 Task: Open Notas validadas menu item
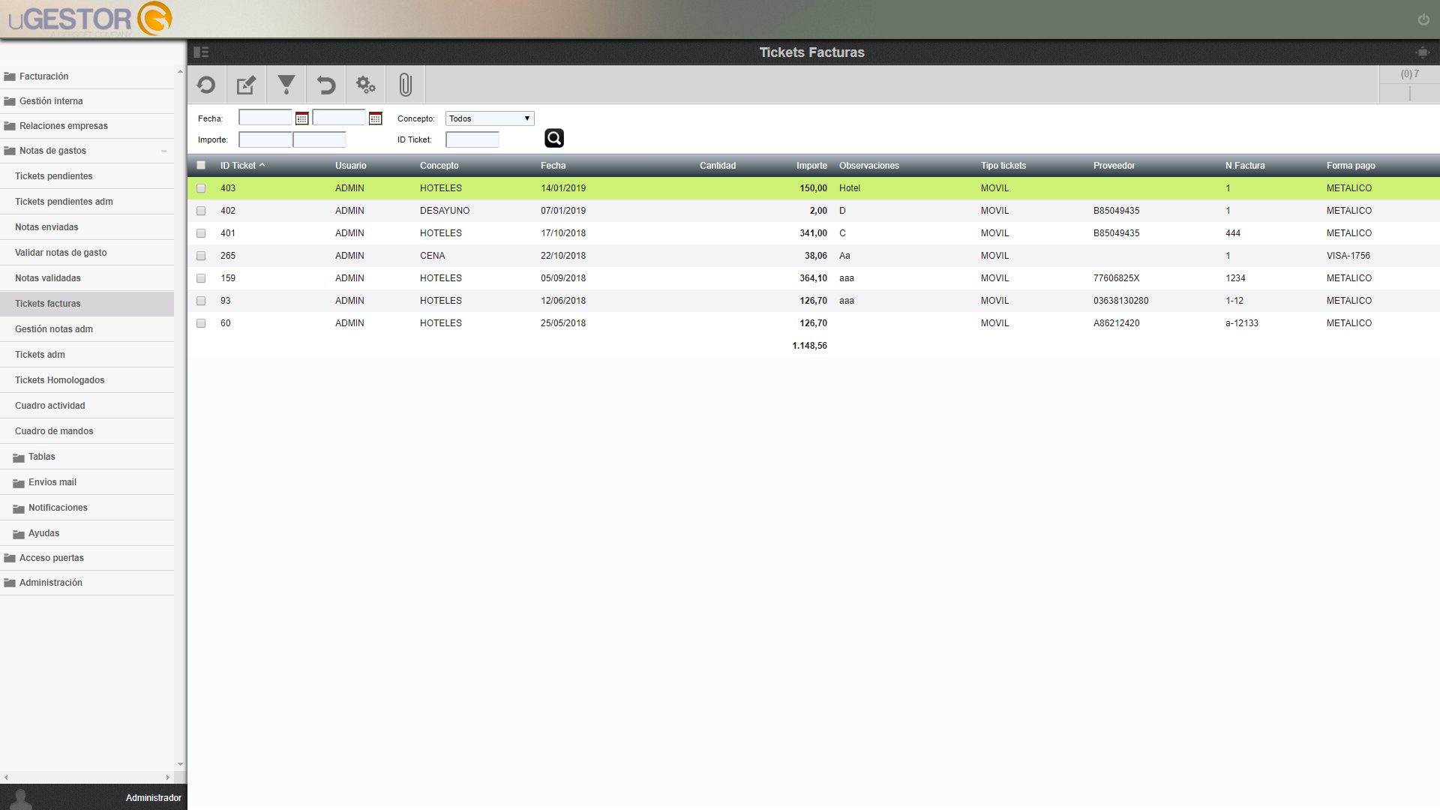coord(87,278)
